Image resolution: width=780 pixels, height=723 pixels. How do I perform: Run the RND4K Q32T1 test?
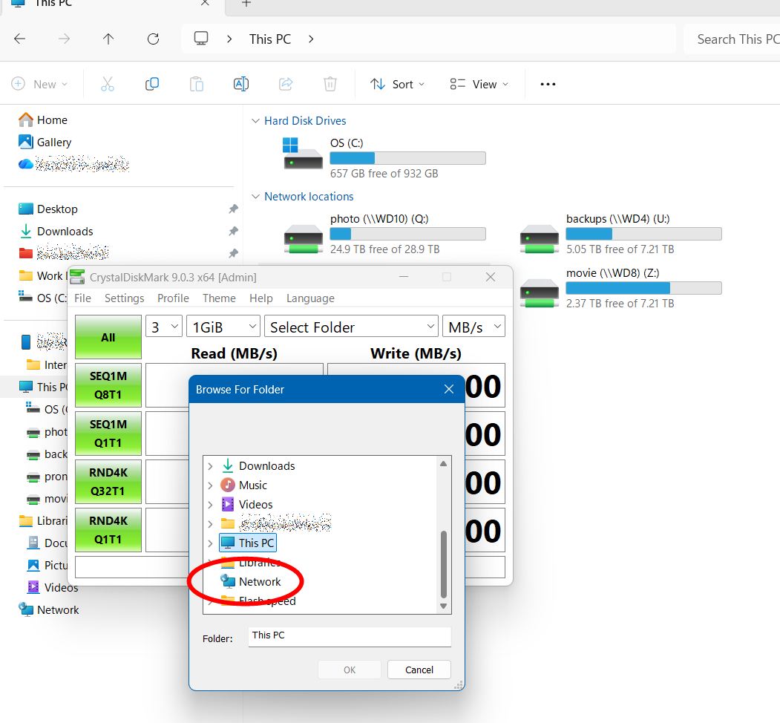point(108,482)
